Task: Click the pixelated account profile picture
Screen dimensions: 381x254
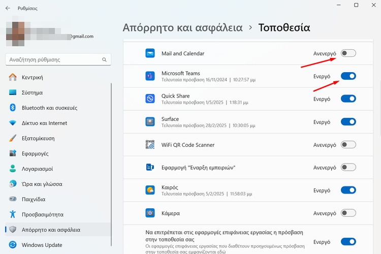Action: tap(15, 34)
